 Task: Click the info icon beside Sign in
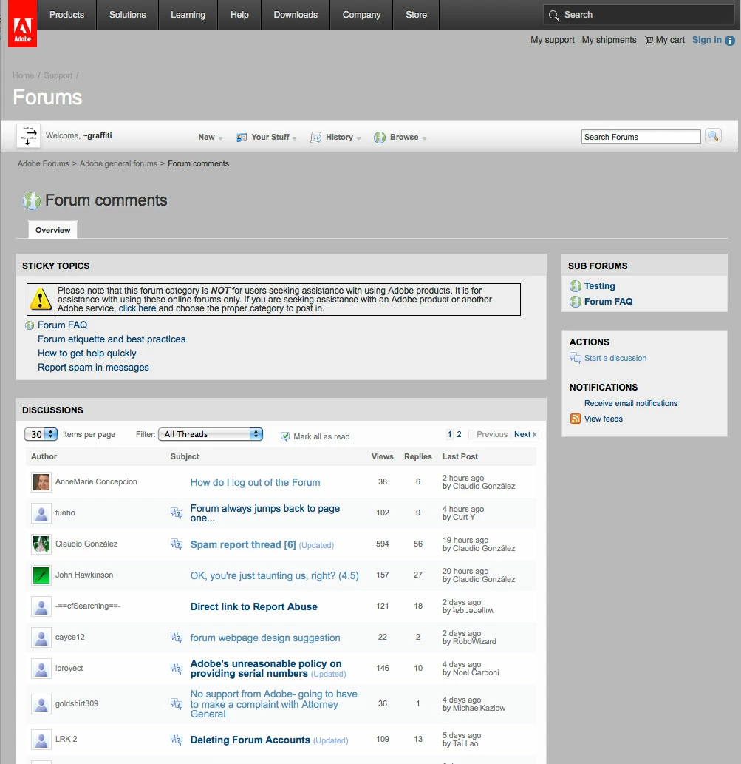(730, 41)
